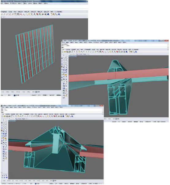Screen dimensions: 170x185
Task: Click Print icon in middle-right Rhino window
Action: tap(70, 52)
